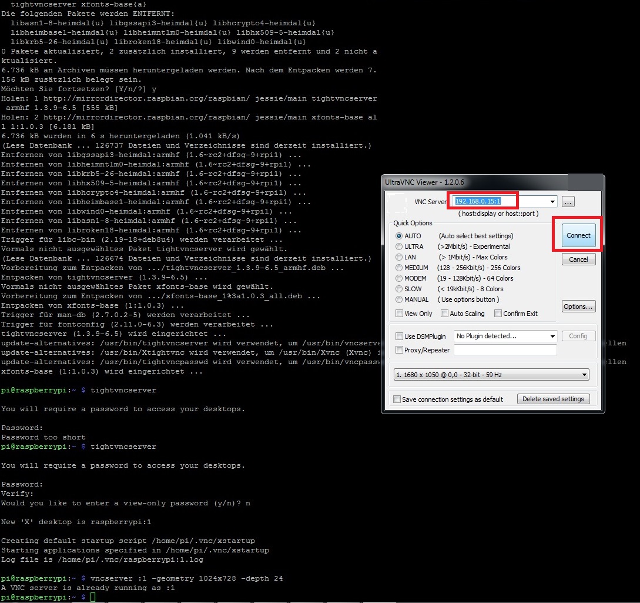Image resolution: width=640 pixels, height=603 pixels.
Task: Click 'xfonts-base (1:1.0.3) wird eingerichtet' line
Action: click(x=102, y=371)
